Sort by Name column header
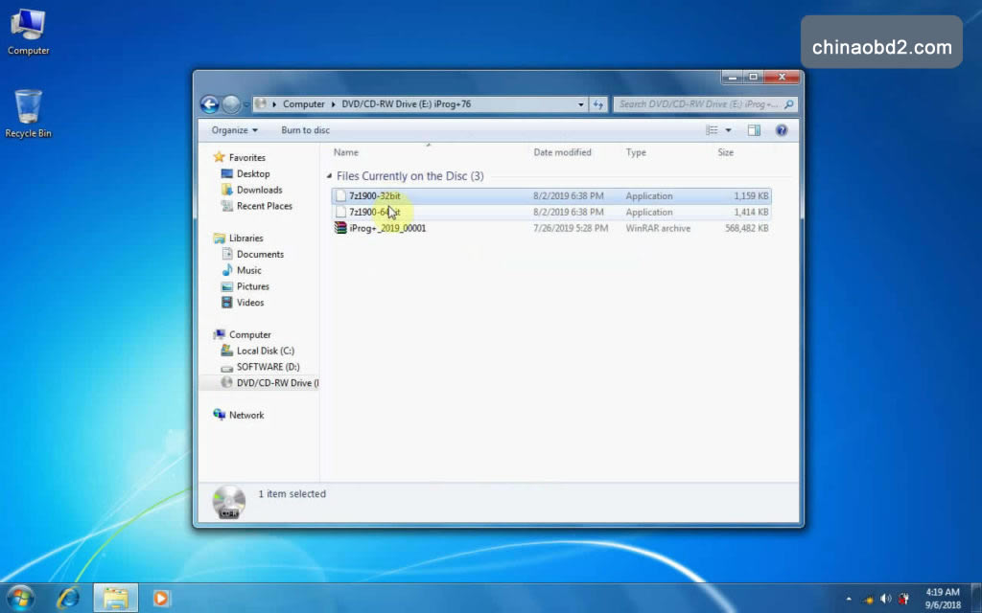The image size is (982, 613). (x=345, y=152)
